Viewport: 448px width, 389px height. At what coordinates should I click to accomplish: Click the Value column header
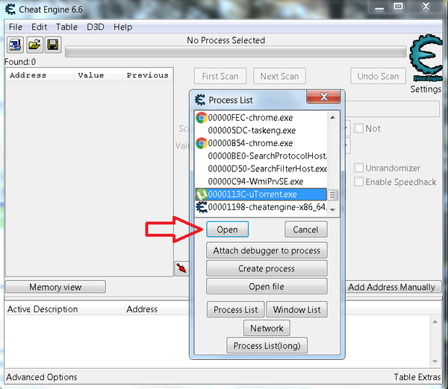[x=99, y=75]
